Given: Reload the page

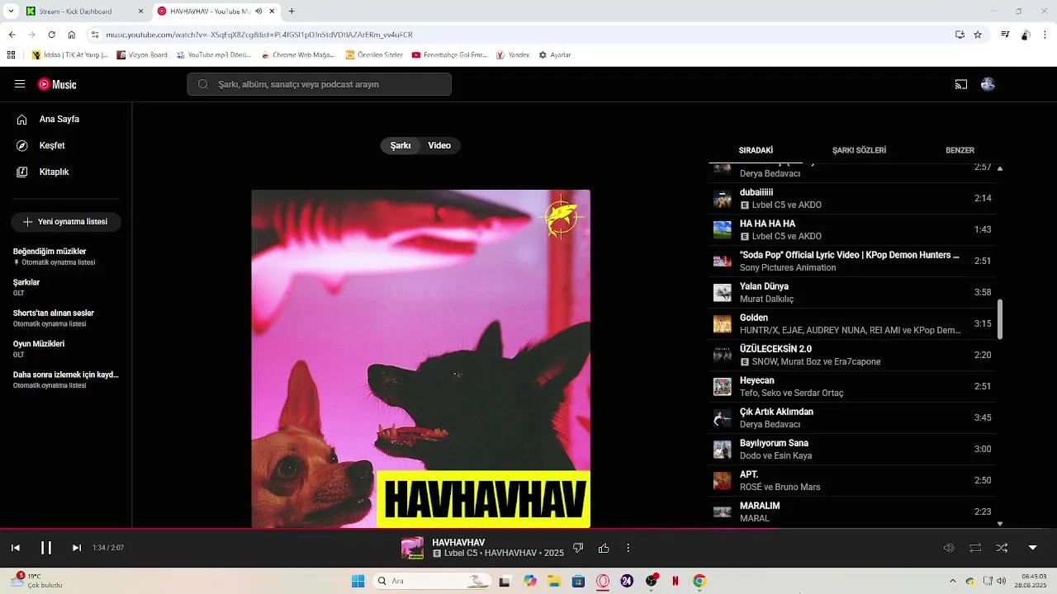Looking at the screenshot, I should [51, 35].
